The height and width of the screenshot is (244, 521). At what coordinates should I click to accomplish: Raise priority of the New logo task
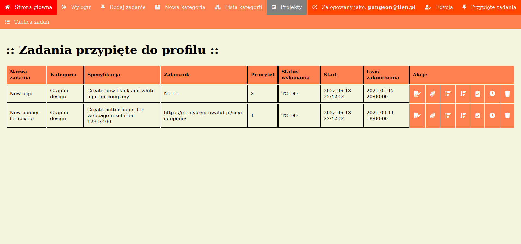pyautogui.click(x=448, y=94)
